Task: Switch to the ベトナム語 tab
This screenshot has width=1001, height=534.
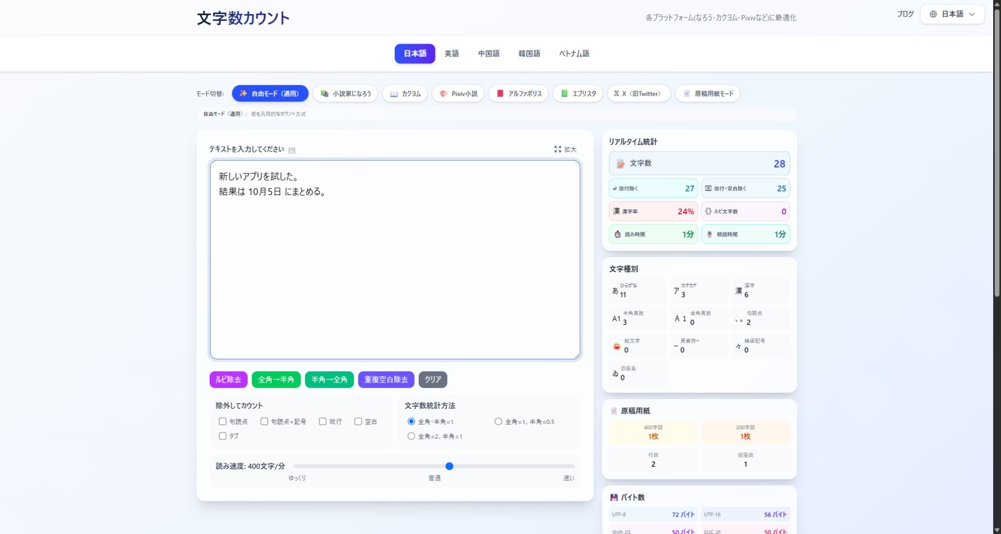Action: pyautogui.click(x=574, y=54)
